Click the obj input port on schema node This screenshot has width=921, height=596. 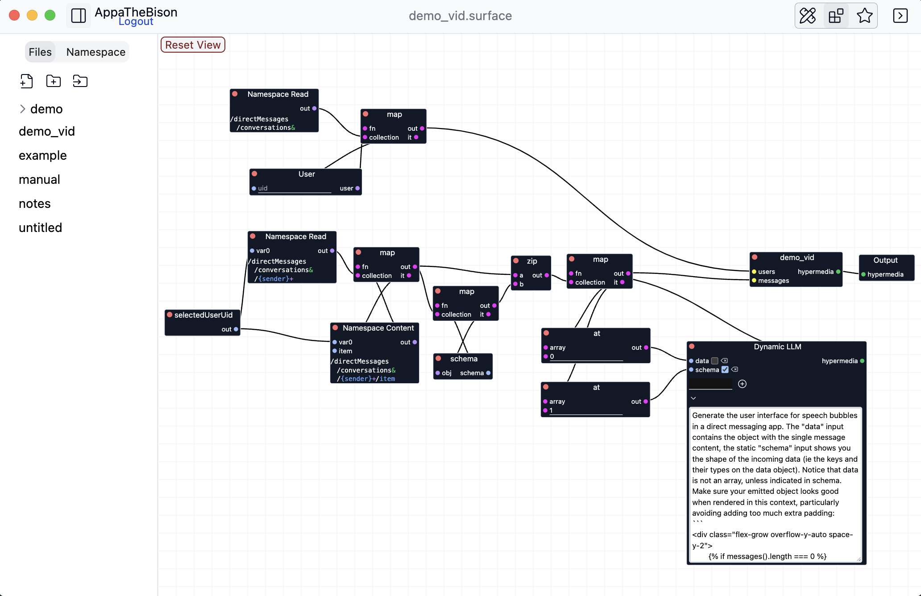(x=438, y=373)
